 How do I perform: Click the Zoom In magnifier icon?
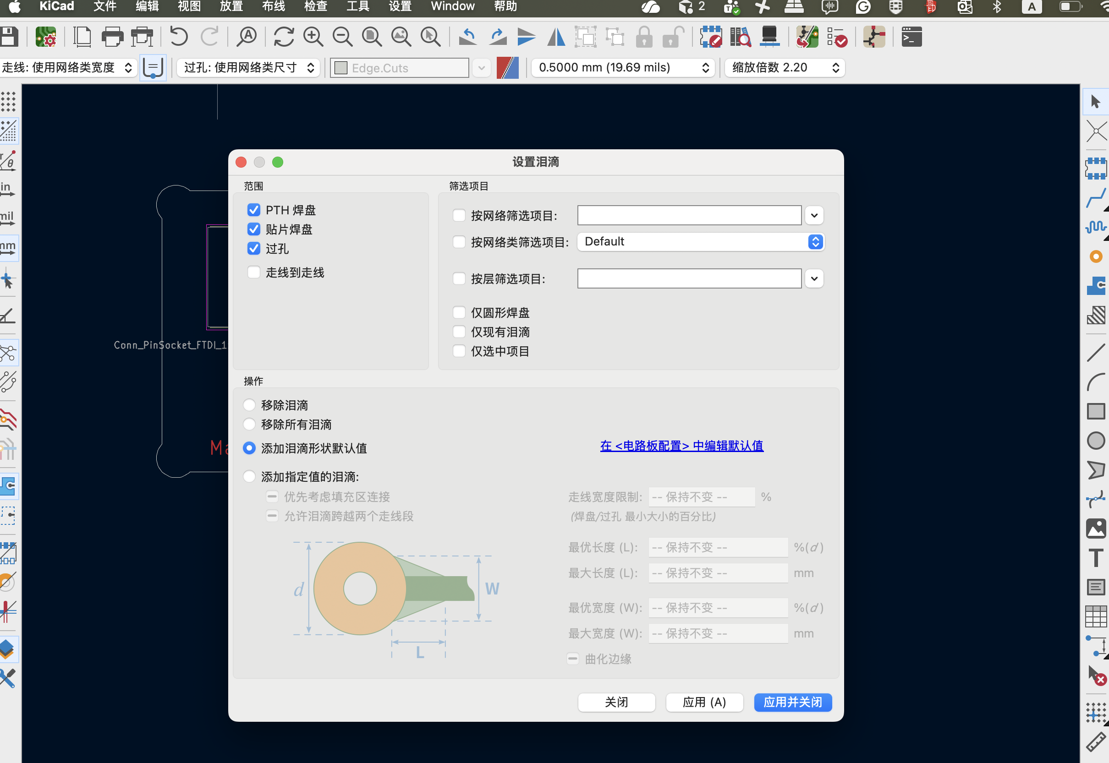coord(313,37)
